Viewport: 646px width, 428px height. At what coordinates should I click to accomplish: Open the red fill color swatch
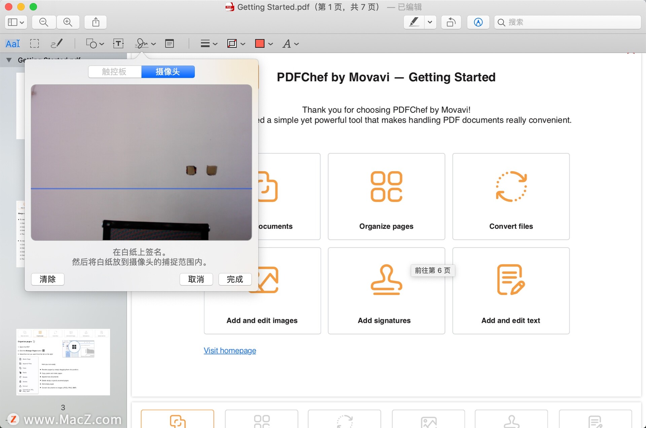pyautogui.click(x=259, y=44)
